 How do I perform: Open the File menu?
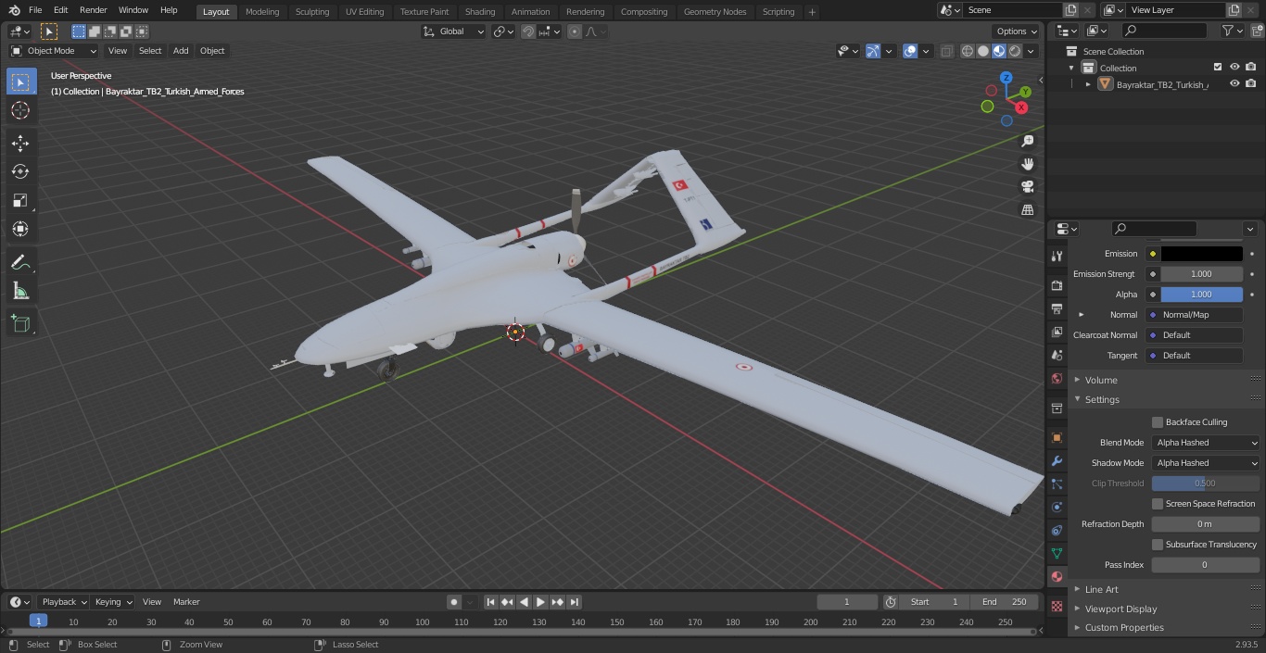point(35,10)
